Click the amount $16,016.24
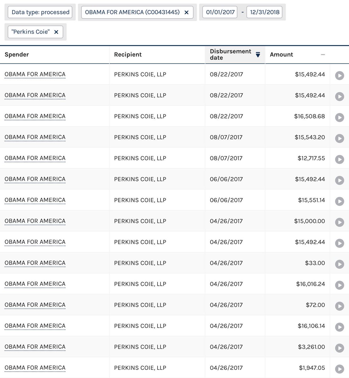The width and height of the screenshot is (349, 378). click(310, 284)
